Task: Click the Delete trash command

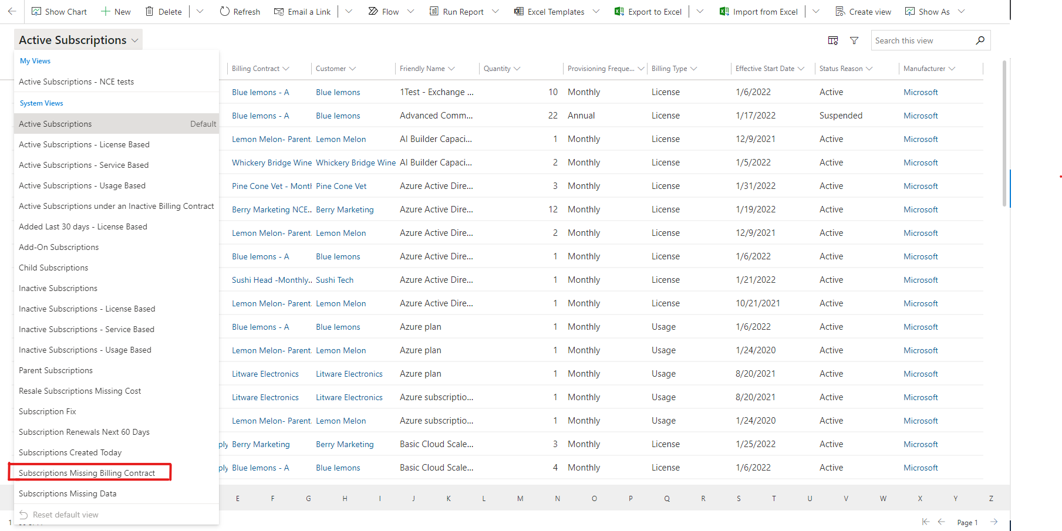Action: tap(164, 12)
